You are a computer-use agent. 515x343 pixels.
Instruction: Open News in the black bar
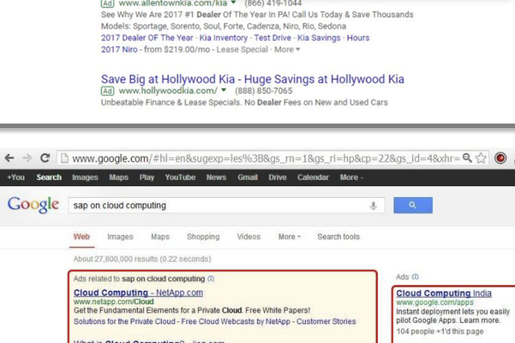(216, 177)
